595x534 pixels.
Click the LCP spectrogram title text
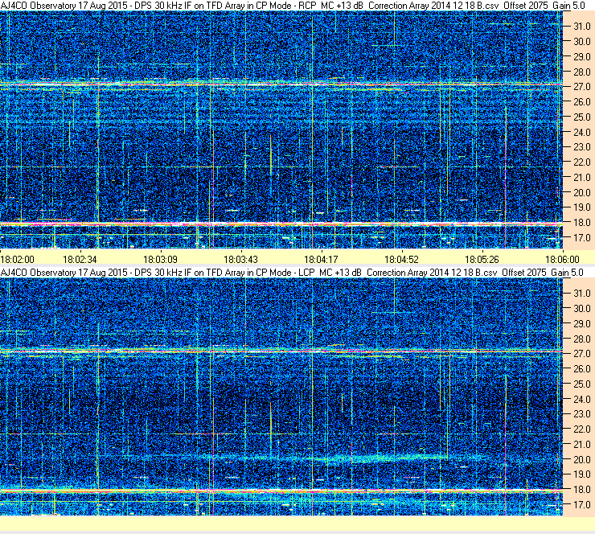pos(292,273)
